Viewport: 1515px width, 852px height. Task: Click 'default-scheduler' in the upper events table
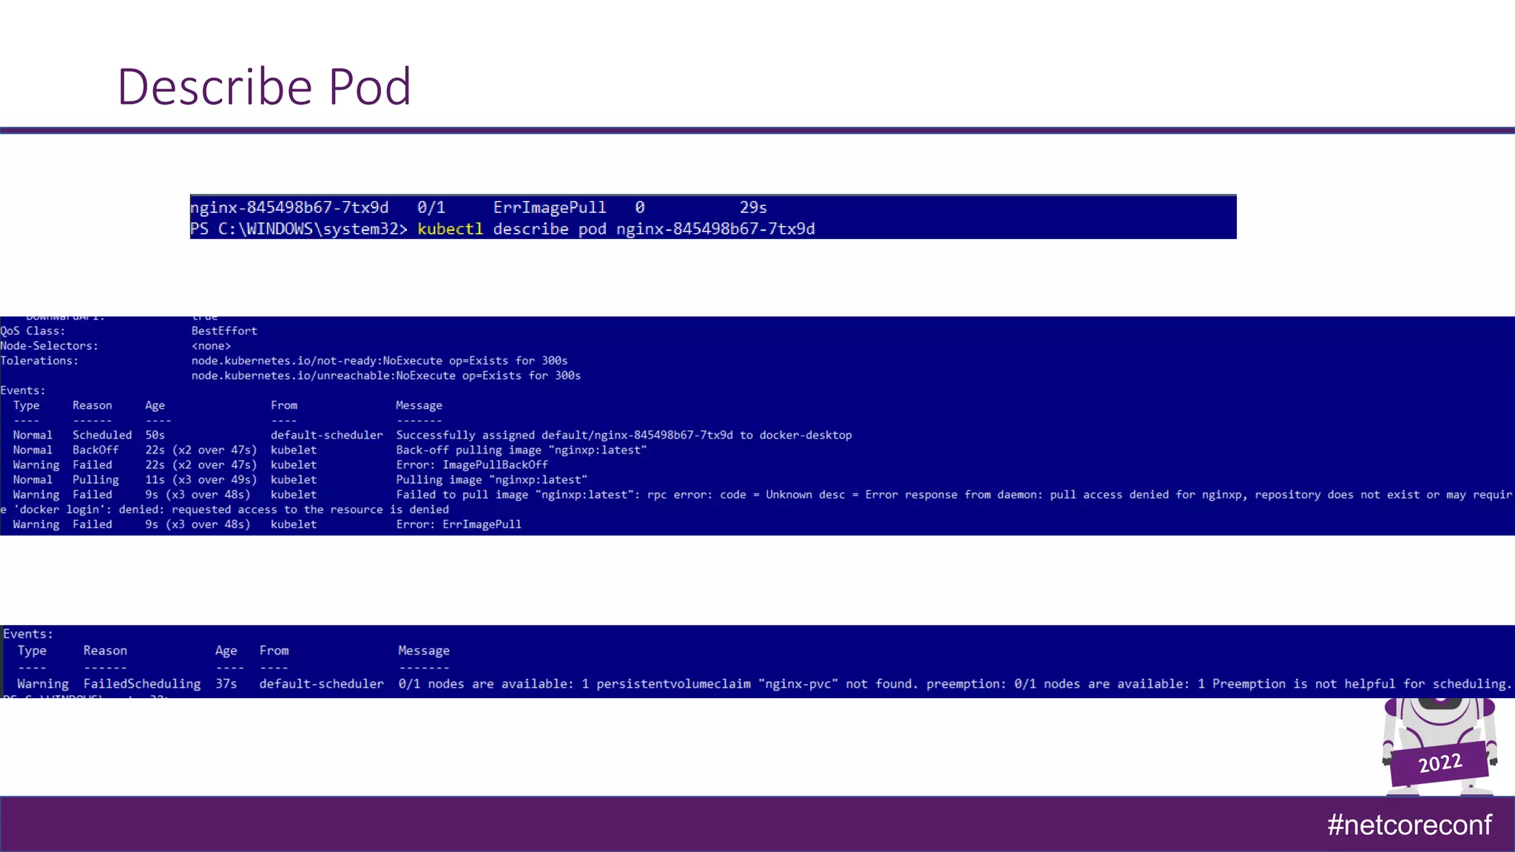click(x=327, y=435)
